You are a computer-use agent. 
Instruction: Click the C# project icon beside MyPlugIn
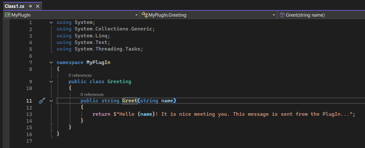7,15
